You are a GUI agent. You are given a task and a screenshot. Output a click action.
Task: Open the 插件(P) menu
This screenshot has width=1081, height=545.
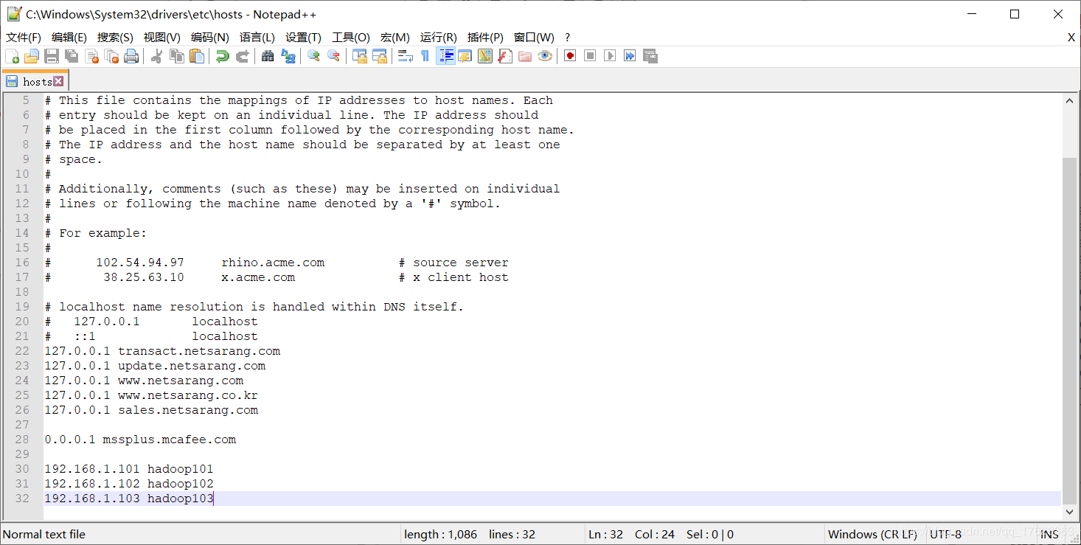point(485,38)
